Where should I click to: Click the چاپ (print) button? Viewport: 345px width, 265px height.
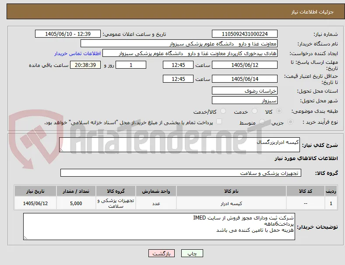(x=192, y=253)
